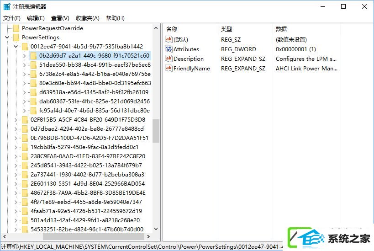374x251 pixels.
Task: Click folder icon of 238C9FA8-0AAD-41ED key
Action: (25, 156)
